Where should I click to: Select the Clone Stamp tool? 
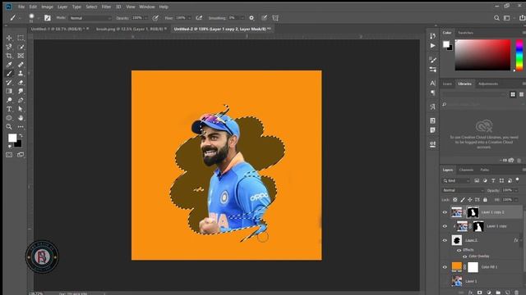pyautogui.click(x=21, y=73)
